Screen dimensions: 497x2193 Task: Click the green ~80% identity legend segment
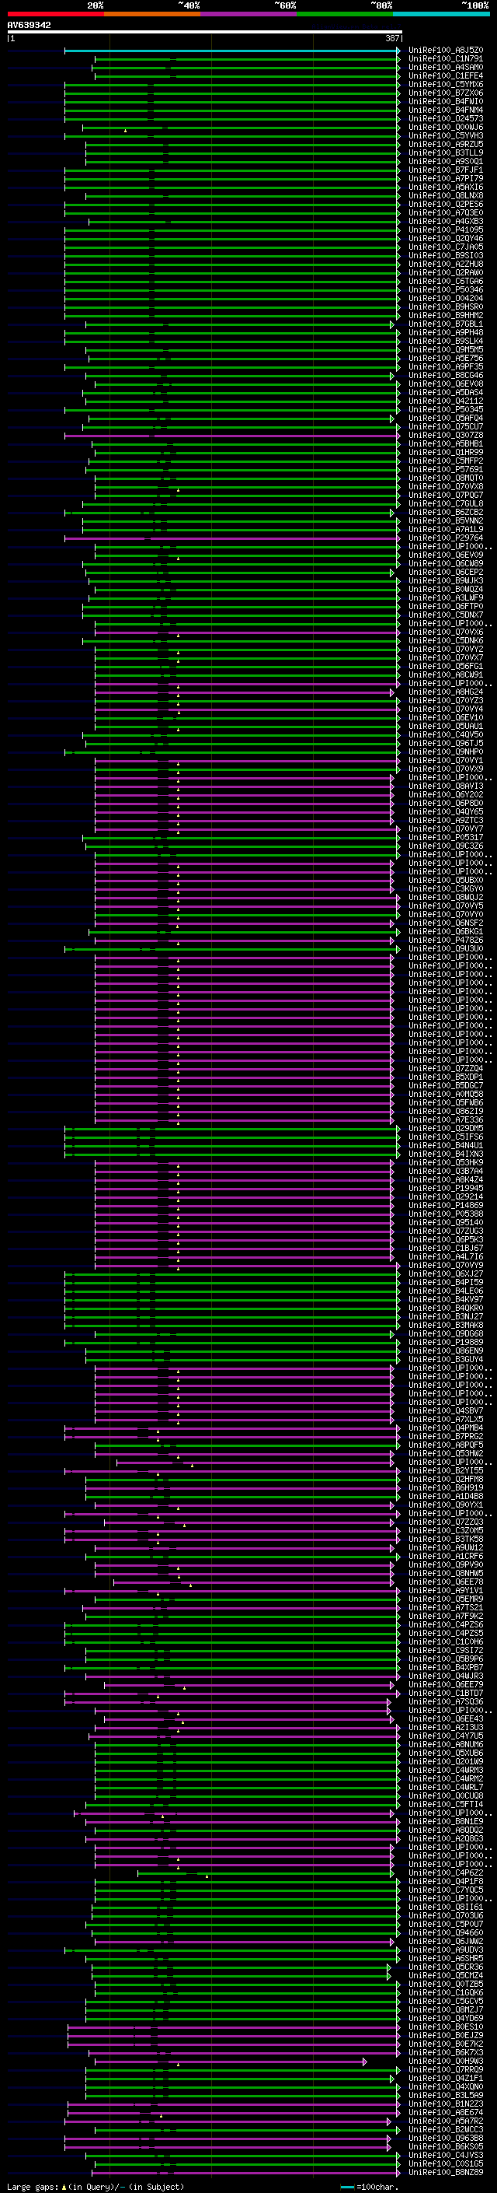(x=345, y=14)
